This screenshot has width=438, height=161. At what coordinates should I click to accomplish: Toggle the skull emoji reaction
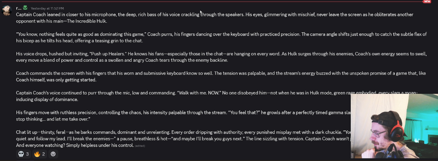(x=23, y=154)
